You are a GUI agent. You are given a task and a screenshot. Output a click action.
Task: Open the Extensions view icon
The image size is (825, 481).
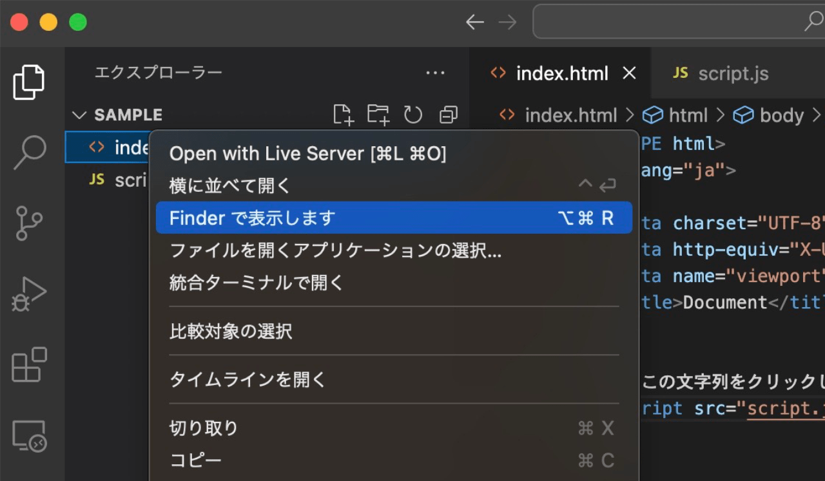click(29, 364)
